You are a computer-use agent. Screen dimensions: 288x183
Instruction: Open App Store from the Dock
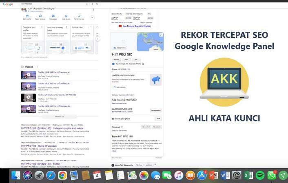tap(202, 176)
